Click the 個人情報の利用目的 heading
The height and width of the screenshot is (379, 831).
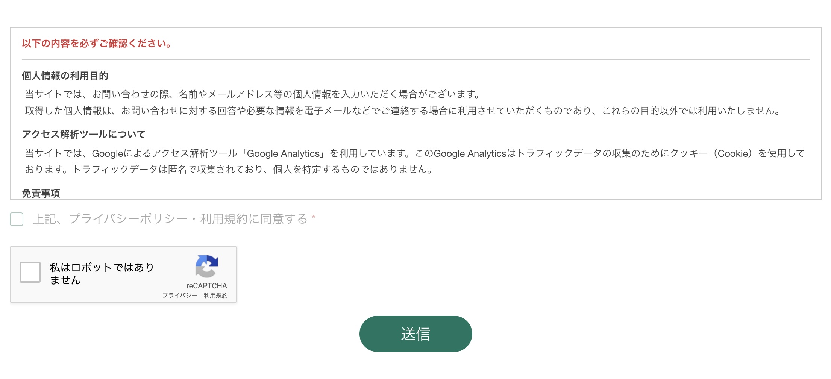(65, 76)
